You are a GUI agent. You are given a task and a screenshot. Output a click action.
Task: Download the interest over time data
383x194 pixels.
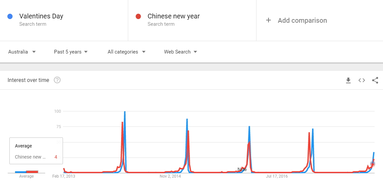click(348, 80)
